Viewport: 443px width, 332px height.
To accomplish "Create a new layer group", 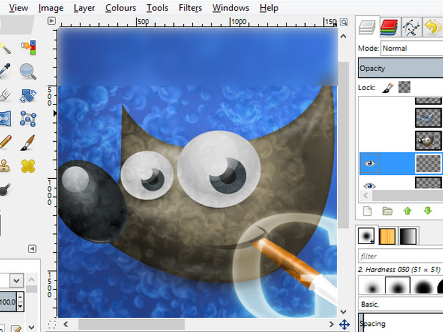I will coord(387,211).
